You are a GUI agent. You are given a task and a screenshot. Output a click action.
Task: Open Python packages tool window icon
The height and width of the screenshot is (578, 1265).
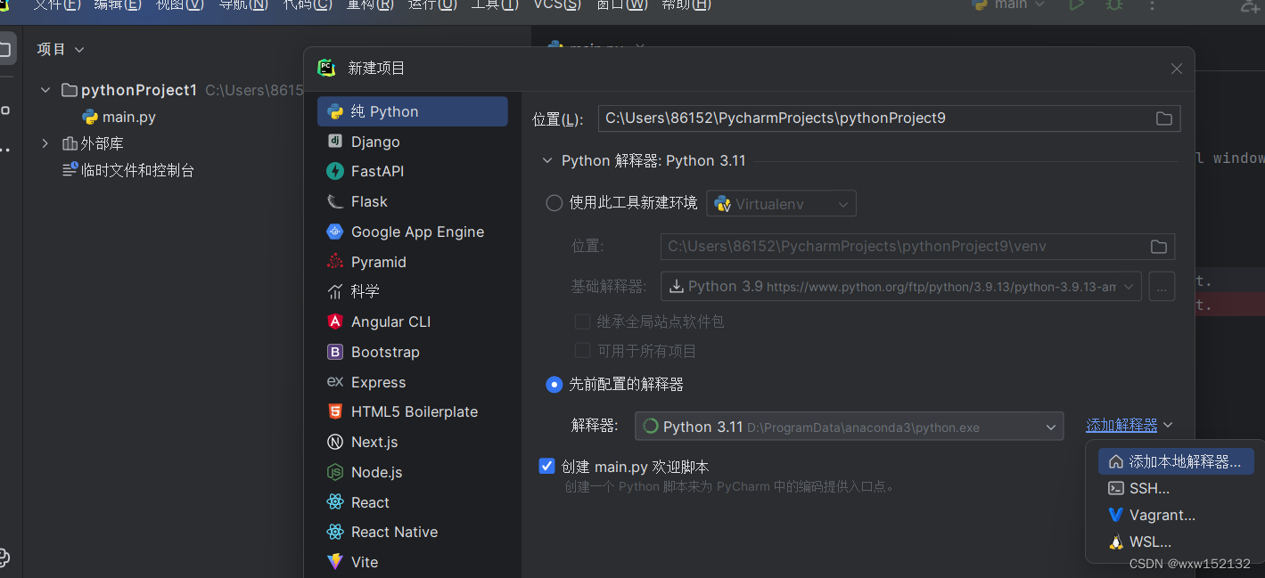4,558
